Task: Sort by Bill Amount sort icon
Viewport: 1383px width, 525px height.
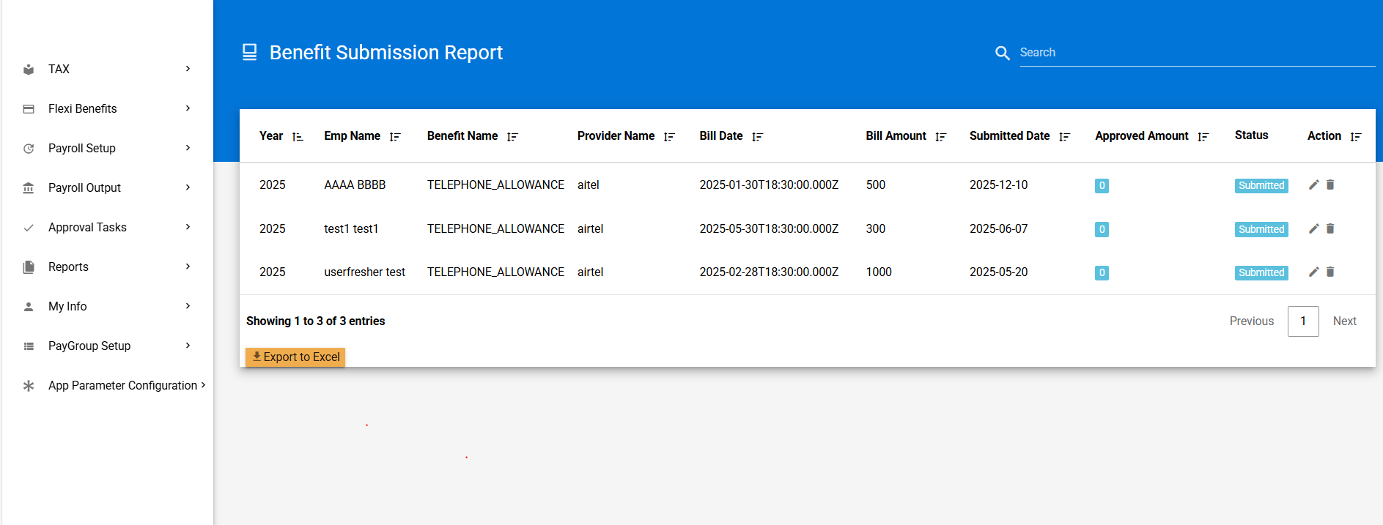Action: (941, 137)
